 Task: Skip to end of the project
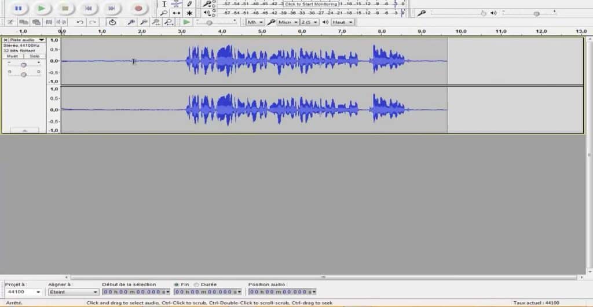coord(112,8)
